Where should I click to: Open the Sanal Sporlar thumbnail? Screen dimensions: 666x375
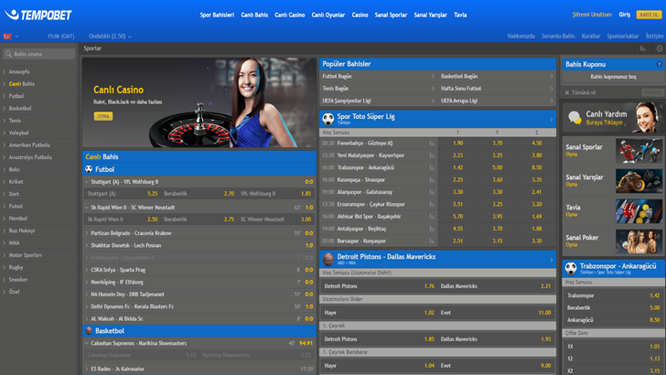coord(639,151)
